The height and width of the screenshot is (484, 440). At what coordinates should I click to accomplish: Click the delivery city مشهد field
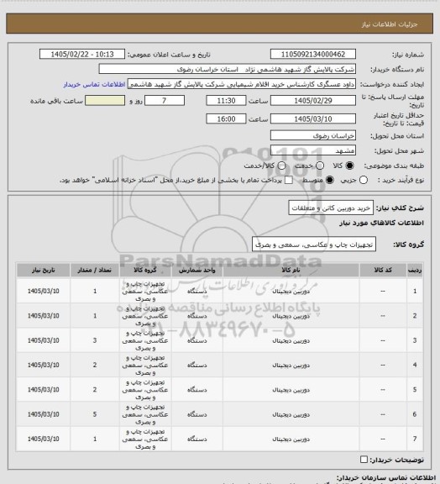coord(313,150)
